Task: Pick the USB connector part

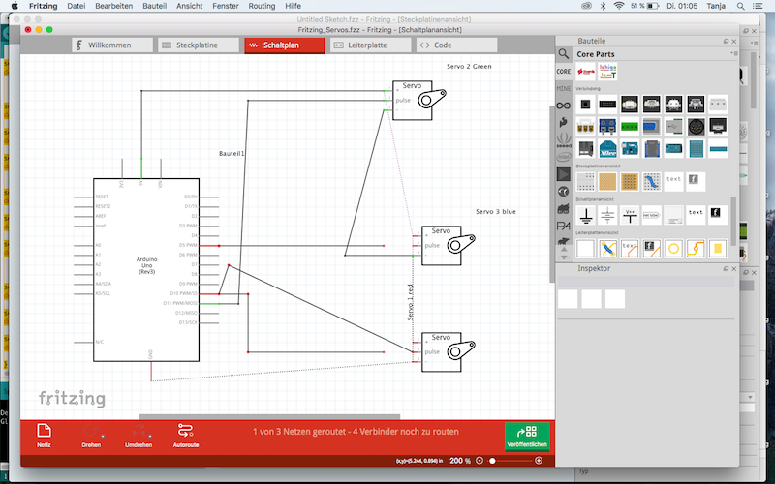Action: (673, 127)
